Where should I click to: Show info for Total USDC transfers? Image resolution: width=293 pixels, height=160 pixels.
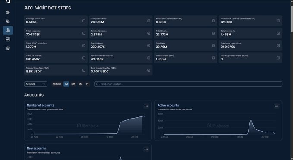tap(84, 45)
